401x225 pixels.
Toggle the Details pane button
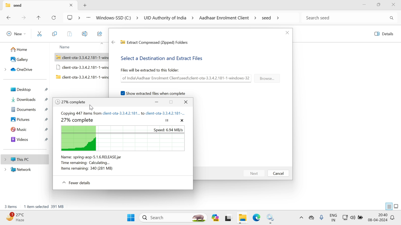coord(384,34)
